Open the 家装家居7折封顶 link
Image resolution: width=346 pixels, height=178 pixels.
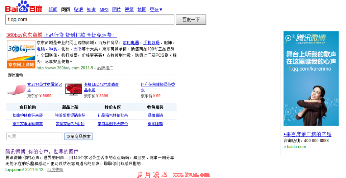[70, 124]
